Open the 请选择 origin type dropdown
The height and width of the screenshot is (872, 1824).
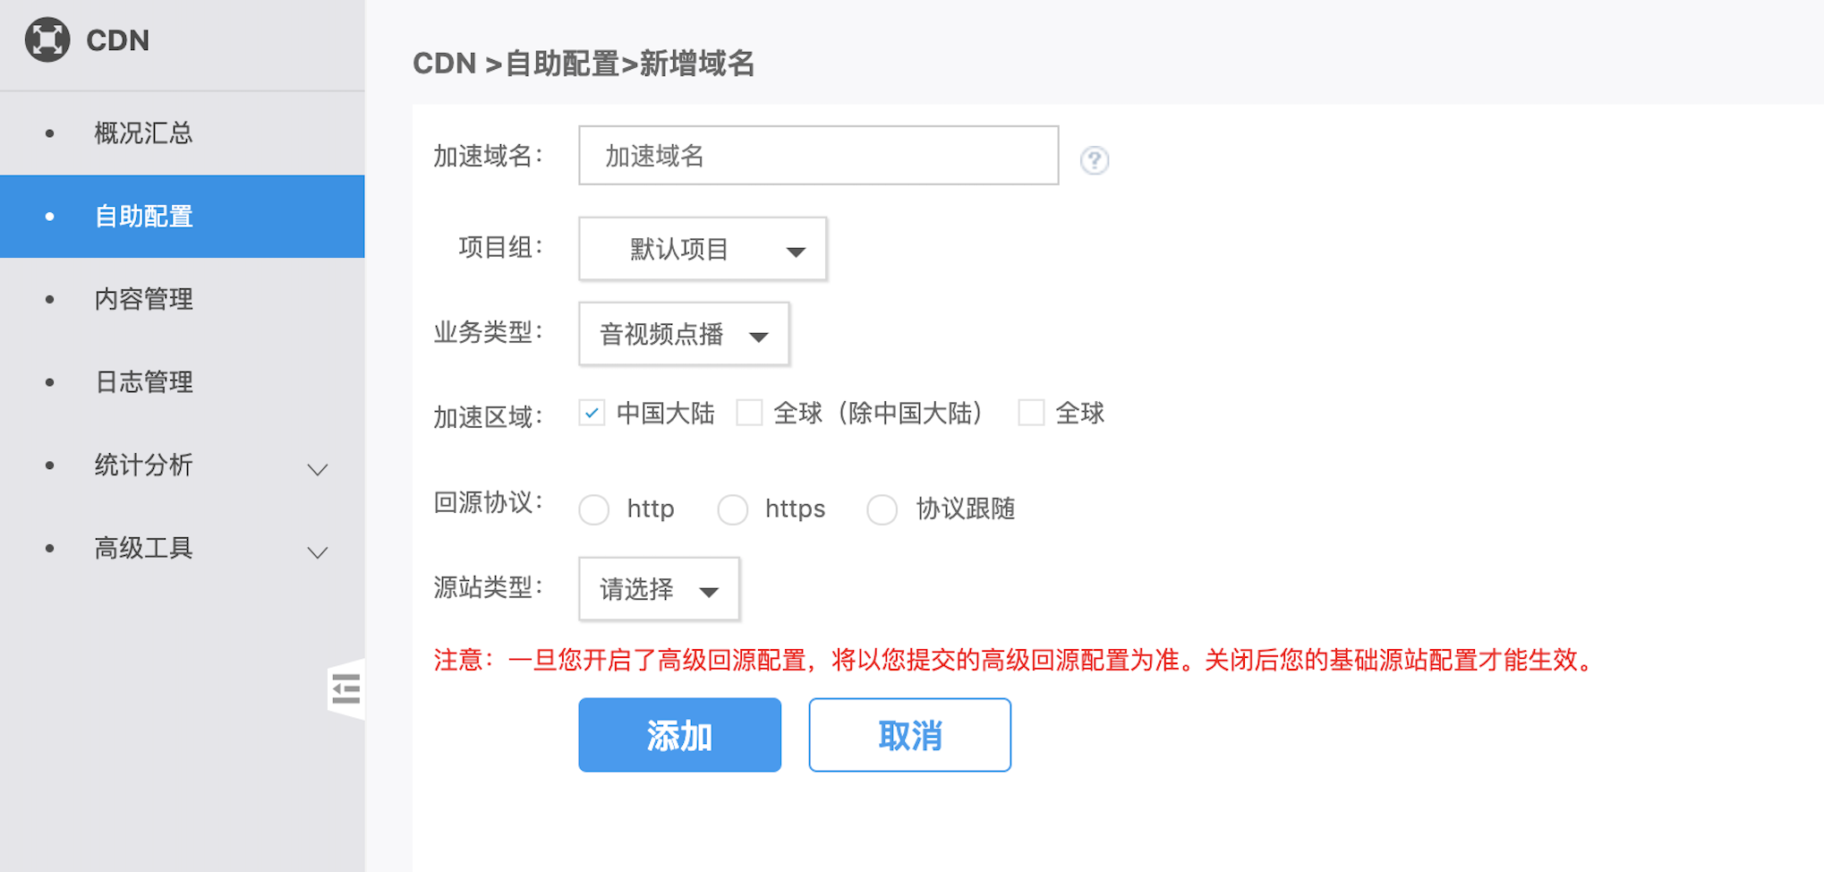point(659,589)
